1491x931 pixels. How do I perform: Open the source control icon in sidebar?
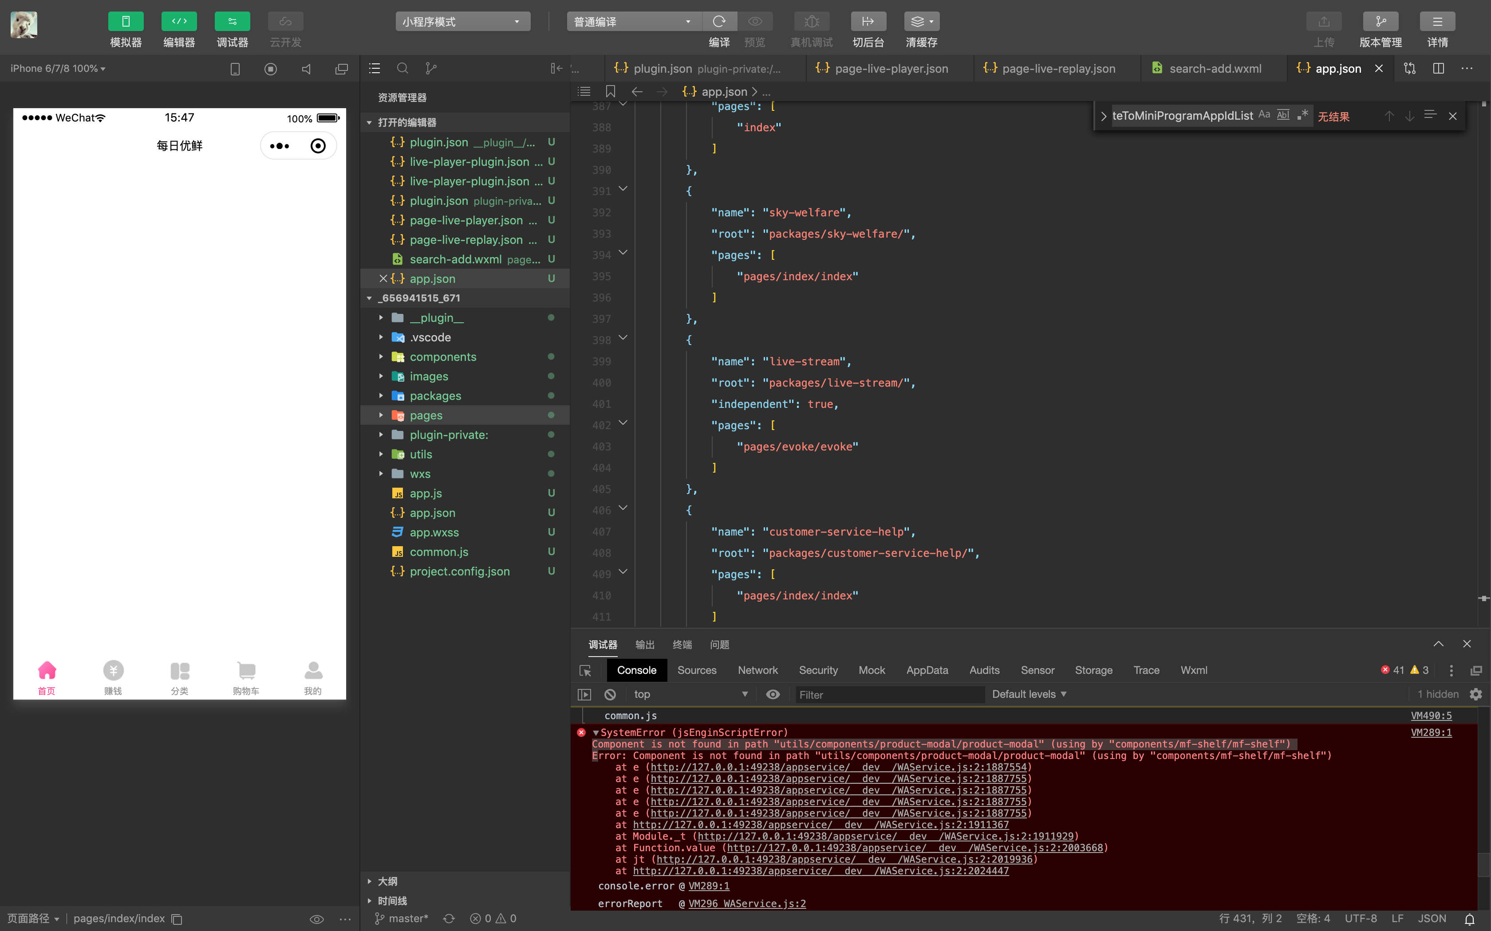tap(431, 68)
